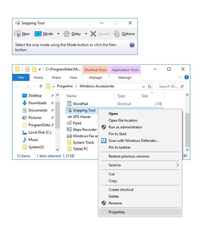
Task: Click the file list scroll up arrow
Action: (187, 95)
